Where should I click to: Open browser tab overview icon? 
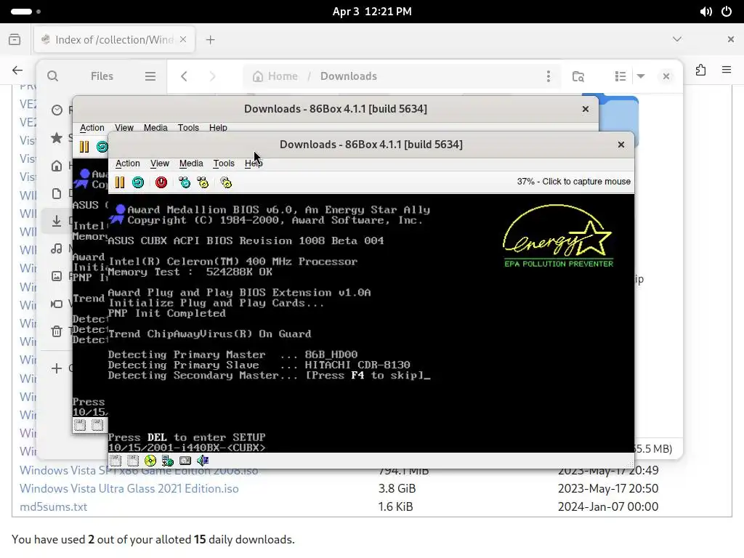click(x=15, y=39)
